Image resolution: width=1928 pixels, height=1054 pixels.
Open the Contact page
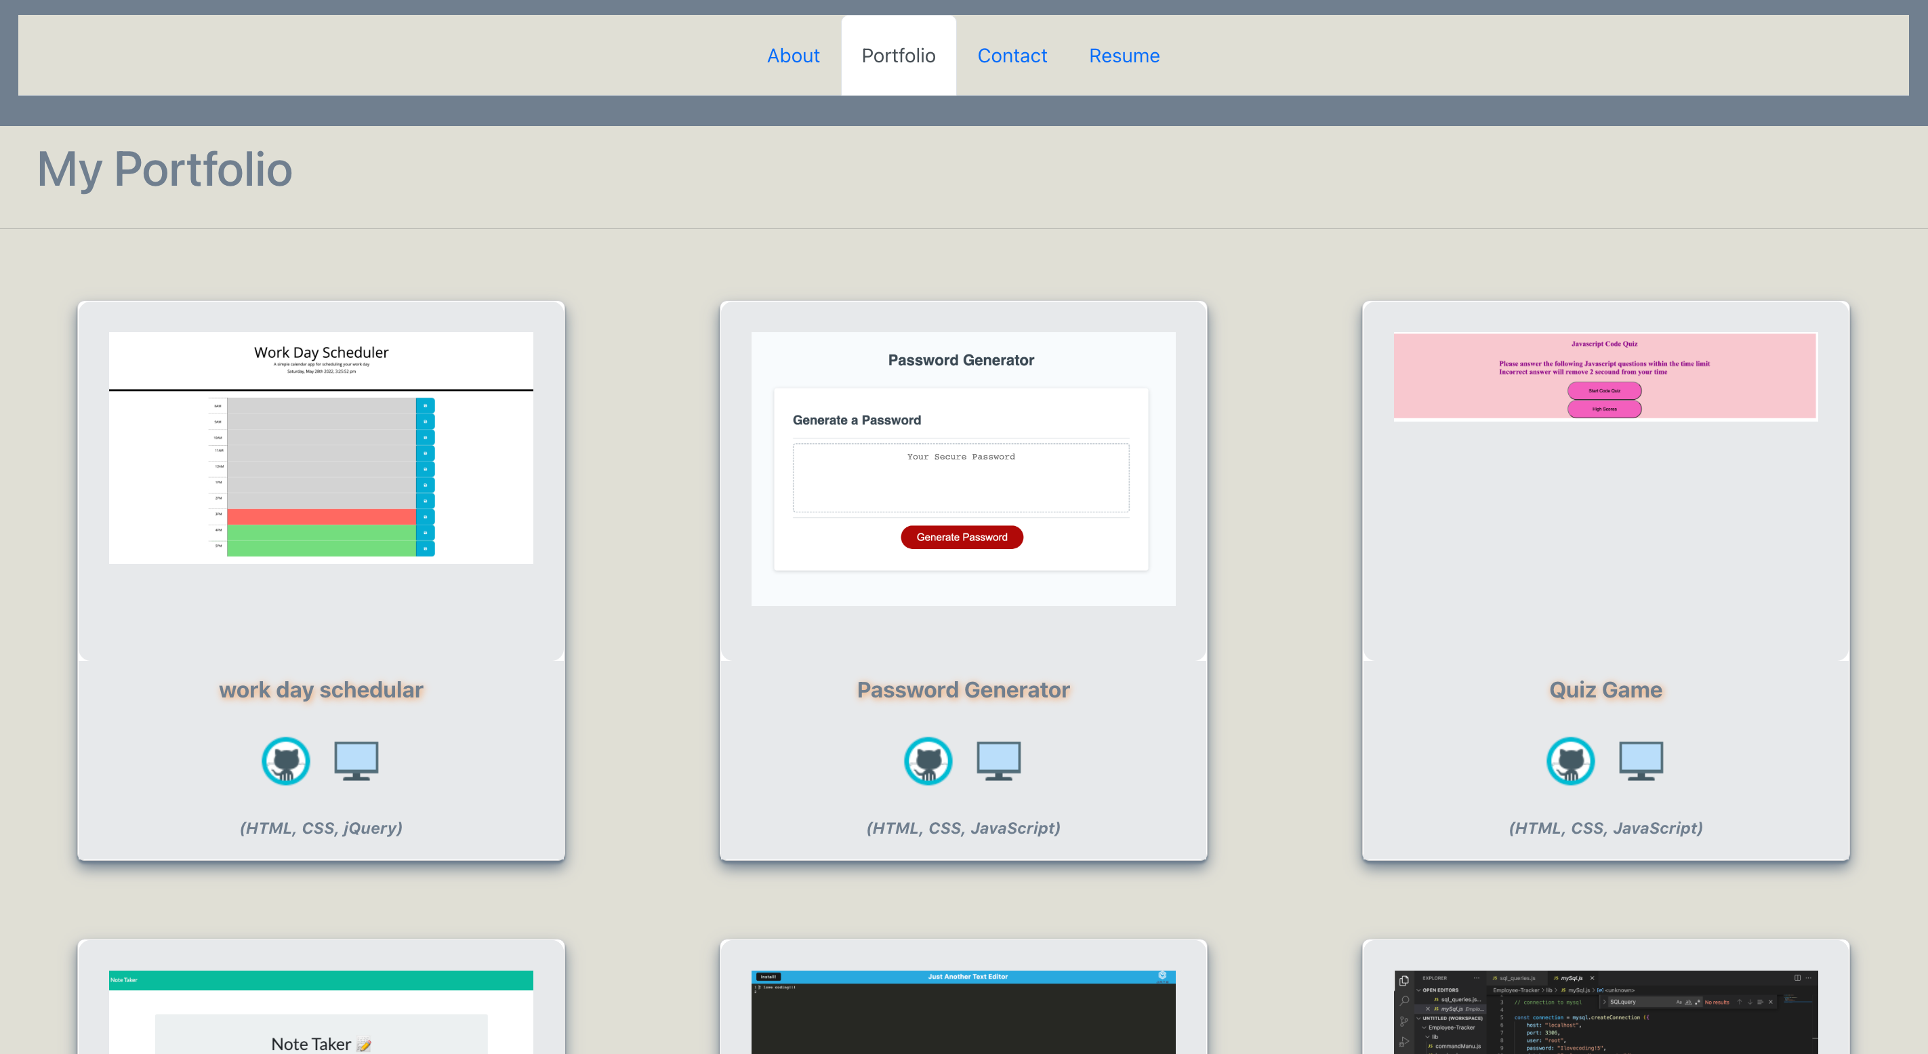click(x=1012, y=55)
